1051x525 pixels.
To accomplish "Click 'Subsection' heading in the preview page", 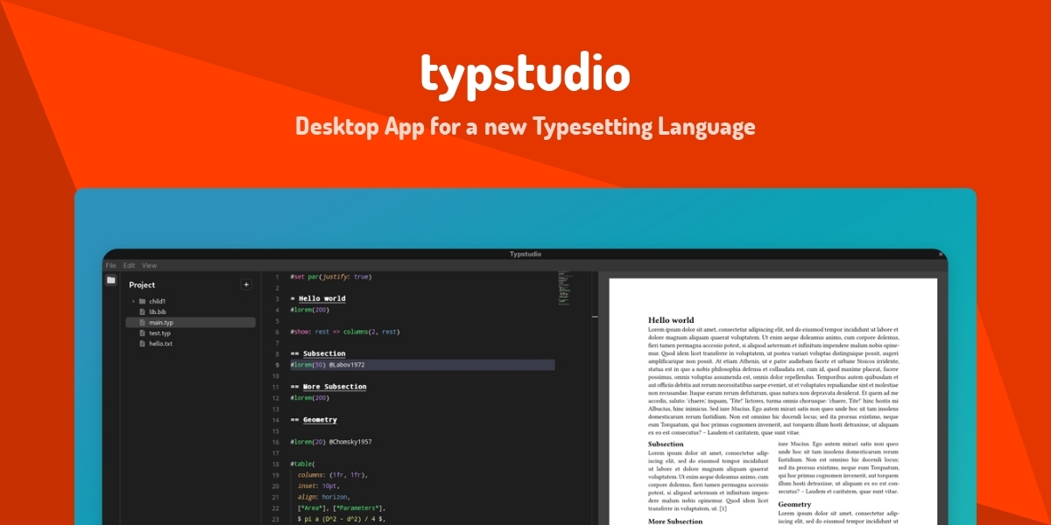I will point(666,444).
